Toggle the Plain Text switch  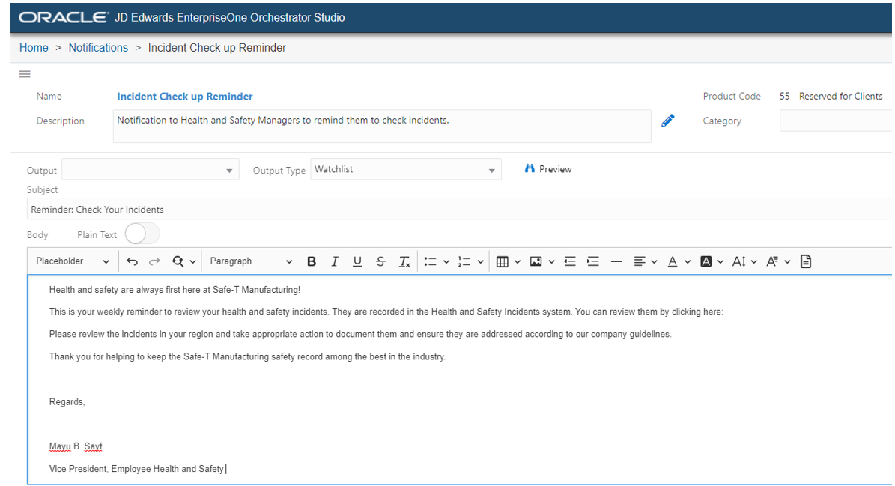pos(142,234)
